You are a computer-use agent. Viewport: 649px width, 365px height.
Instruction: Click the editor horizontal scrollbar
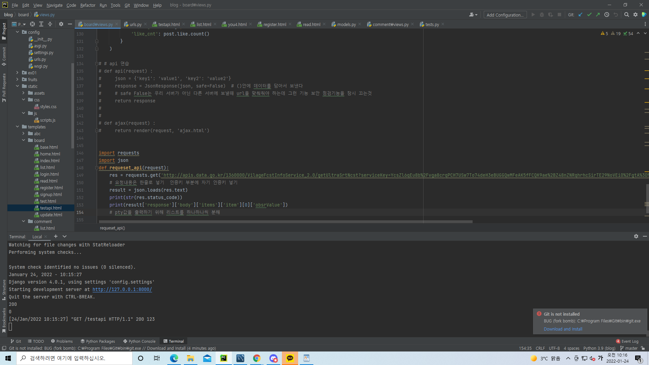coord(286,222)
